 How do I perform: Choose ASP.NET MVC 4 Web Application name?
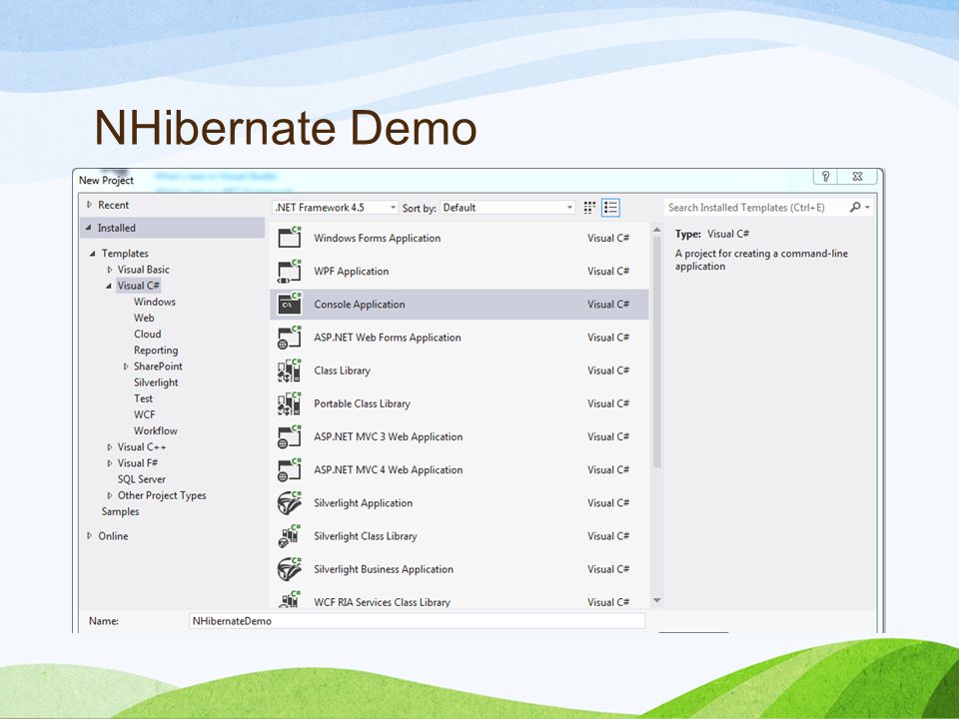point(388,469)
